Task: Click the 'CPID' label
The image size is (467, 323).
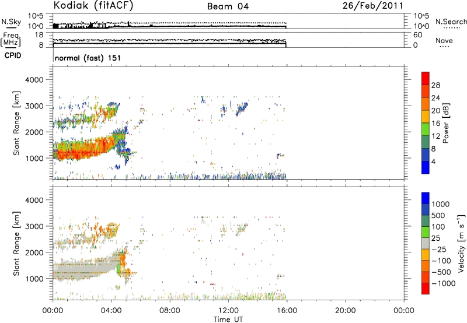Action: point(13,55)
